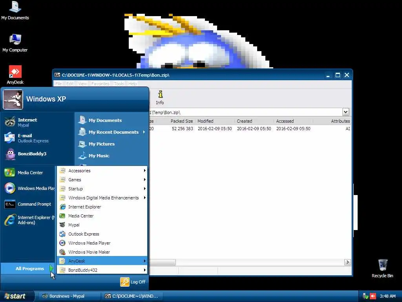This screenshot has height=302, width=402.
Task: Open My Documents desktop icon
Action: coord(15,10)
